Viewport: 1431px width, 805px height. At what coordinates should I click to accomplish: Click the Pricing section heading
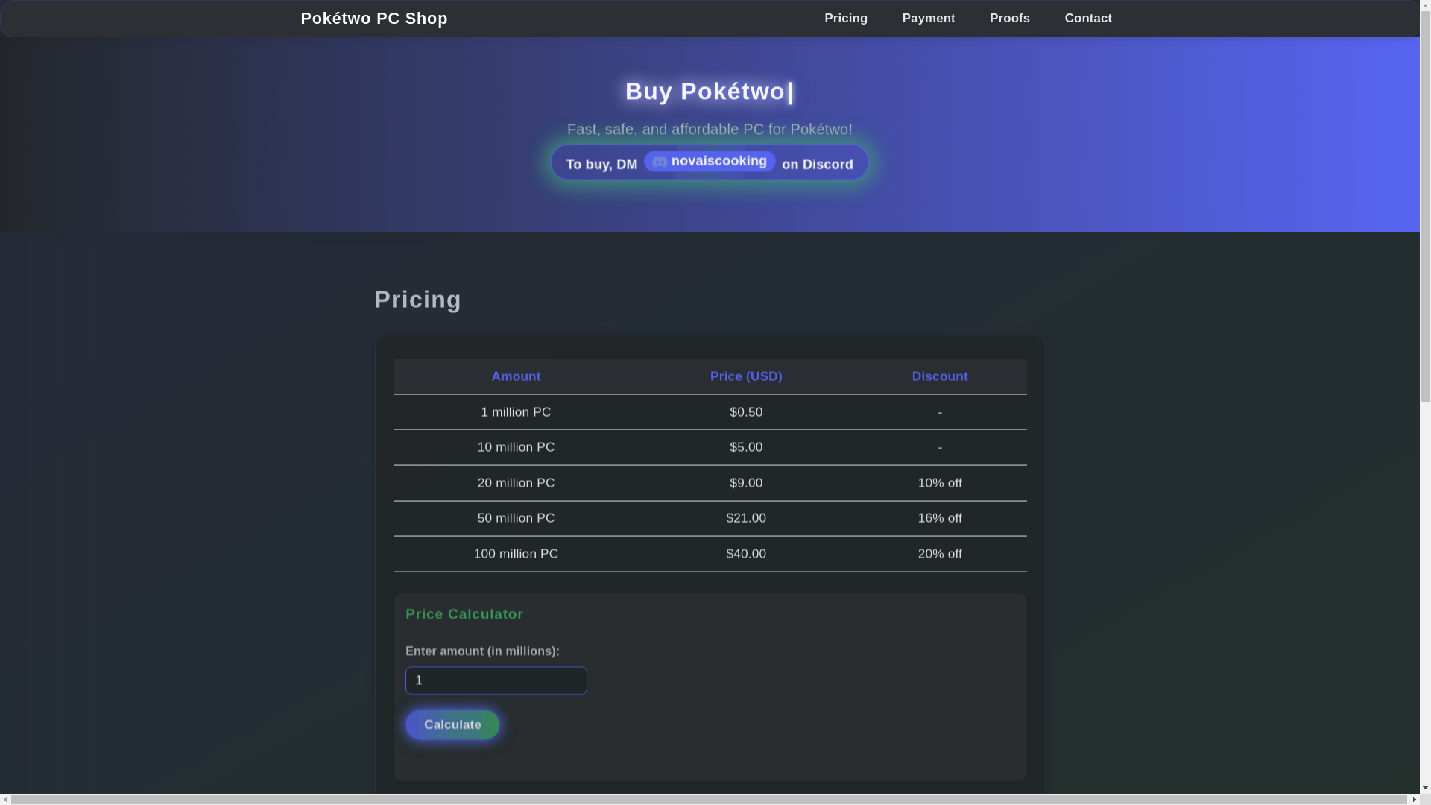click(x=417, y=300)
